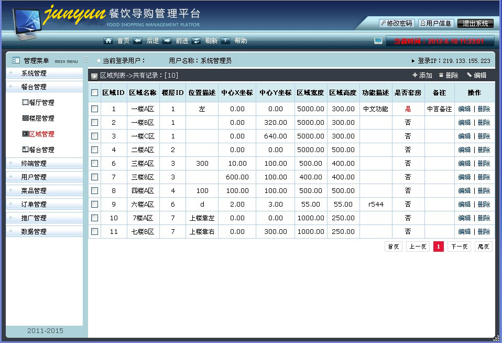Image resolution: width=502 pixels, height=343 pixels.
Task: Click the 上一页 pagination button
Action: (x=418, y=246)
